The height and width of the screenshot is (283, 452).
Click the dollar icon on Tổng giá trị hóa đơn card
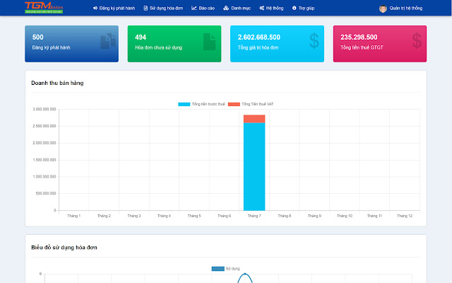314,40
